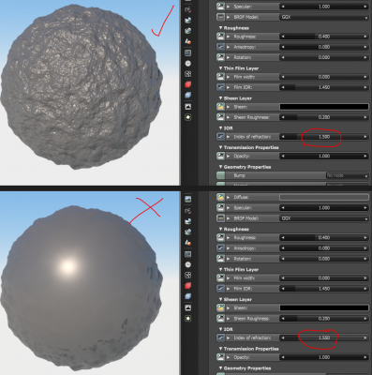
Task: Click node type icon beside Bump row
Action: click(x=220, y=175)
